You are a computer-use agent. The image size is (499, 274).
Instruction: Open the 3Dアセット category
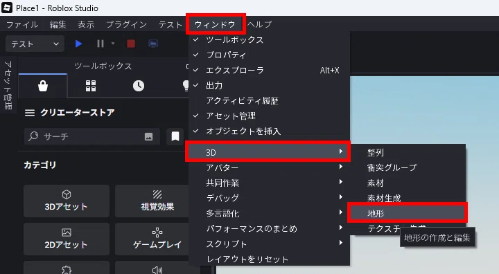click(x=67, y=201)
